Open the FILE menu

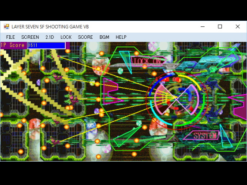tap(11, 37)
